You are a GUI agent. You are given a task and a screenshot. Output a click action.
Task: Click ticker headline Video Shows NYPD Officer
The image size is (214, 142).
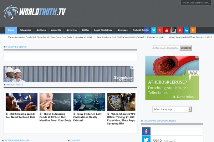point(190,37)
